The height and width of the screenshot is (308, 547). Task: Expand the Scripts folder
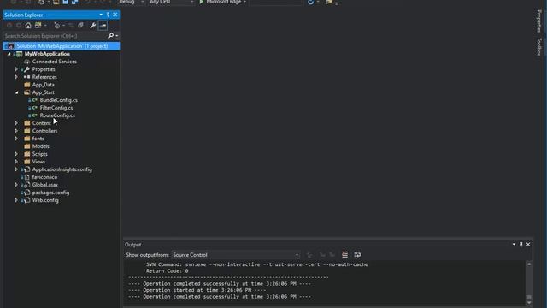click(x=16, y=154)
